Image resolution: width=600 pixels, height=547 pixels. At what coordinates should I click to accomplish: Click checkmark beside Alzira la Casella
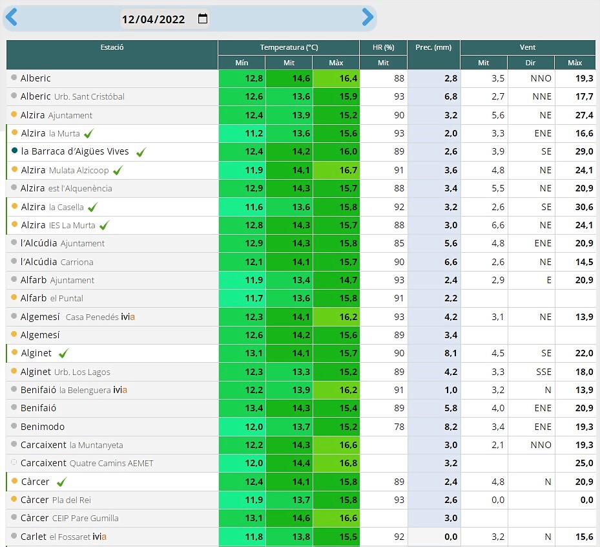tap(92, 208)
